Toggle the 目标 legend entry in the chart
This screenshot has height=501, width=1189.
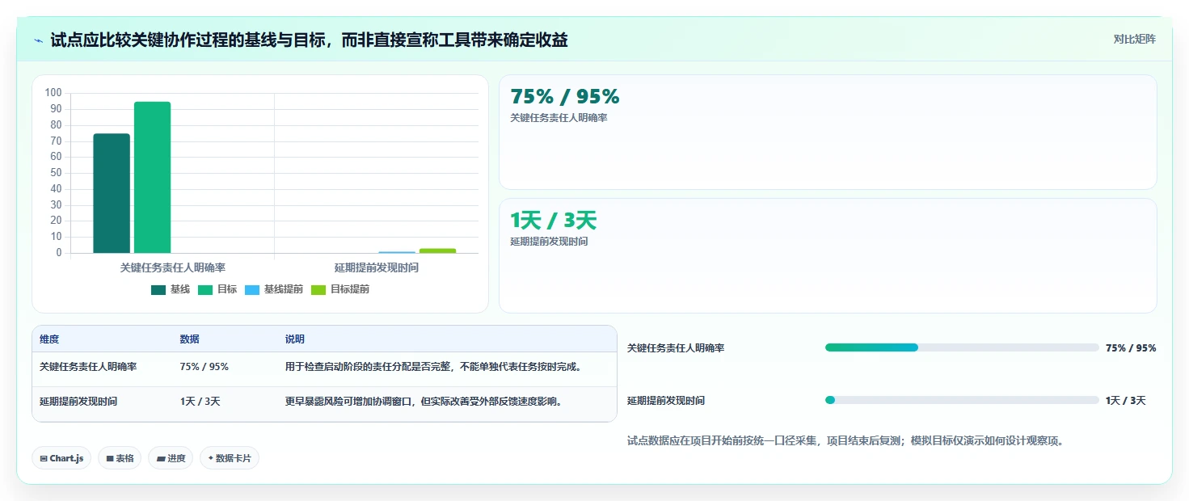pos(217,289)
